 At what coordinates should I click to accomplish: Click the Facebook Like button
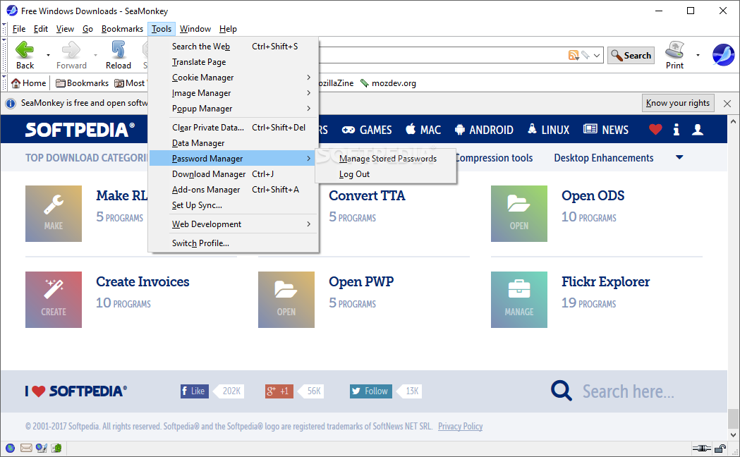[x=195, y=391]
